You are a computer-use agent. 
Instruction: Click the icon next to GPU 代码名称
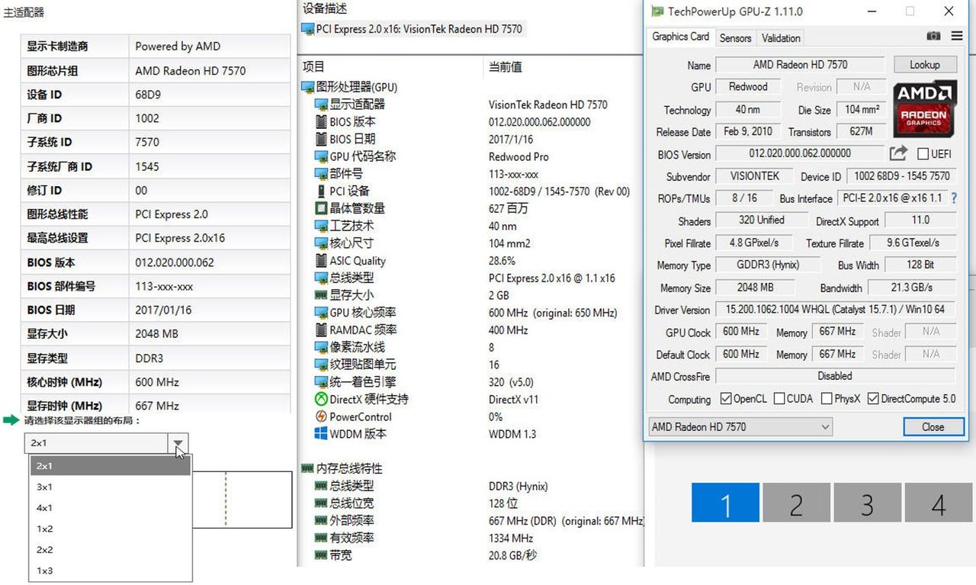pyautogui.click(x=321, y=156)
